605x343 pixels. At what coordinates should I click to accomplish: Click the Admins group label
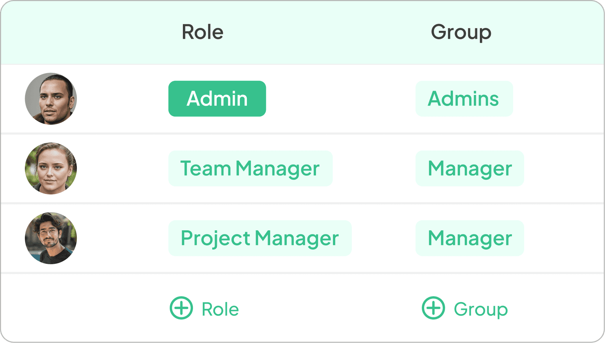click(x=464, y=99)
